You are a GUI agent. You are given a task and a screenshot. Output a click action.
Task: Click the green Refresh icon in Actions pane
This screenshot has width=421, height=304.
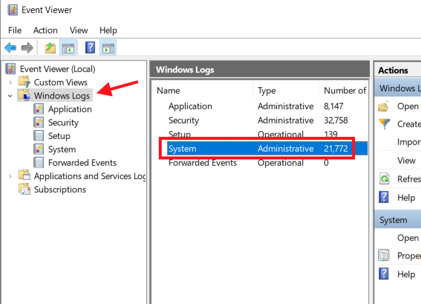tap(384, 178)
